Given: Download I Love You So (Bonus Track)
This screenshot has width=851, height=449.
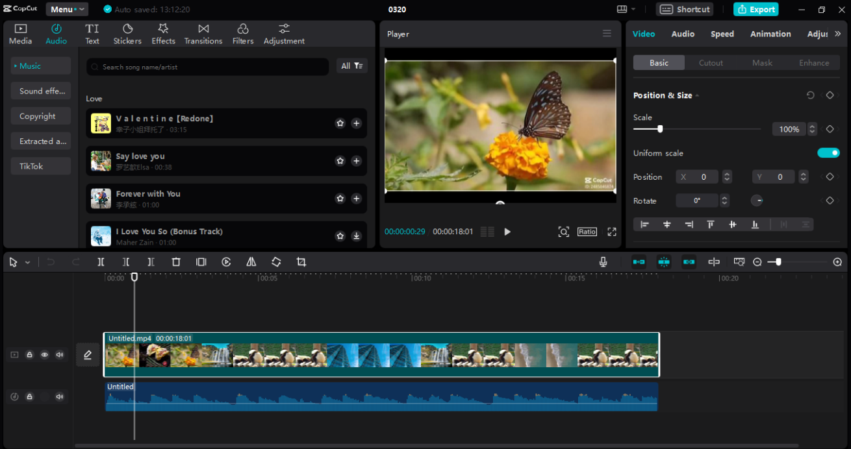Looking at the screenshot, I should 356,236.
